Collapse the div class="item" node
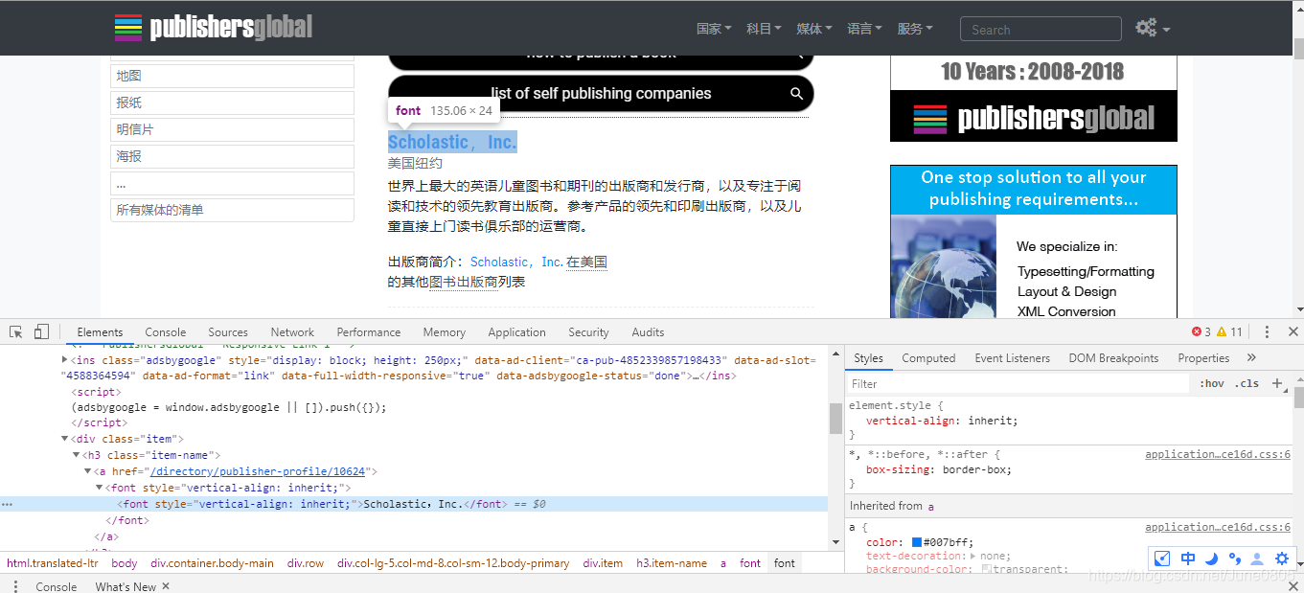Viewport: 1304px width, 593px height. 65,439
